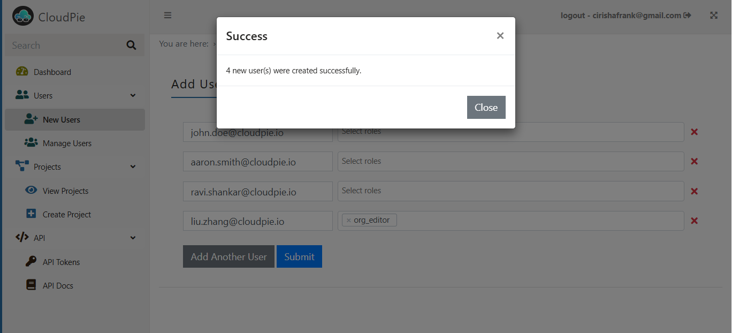The image size is (732, 333).
Task: Open API Tokens page
Action: (74, 262)
